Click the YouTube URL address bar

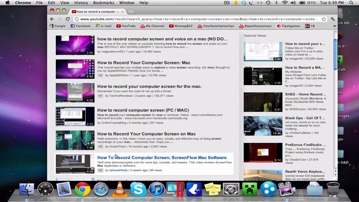[199, 19]
